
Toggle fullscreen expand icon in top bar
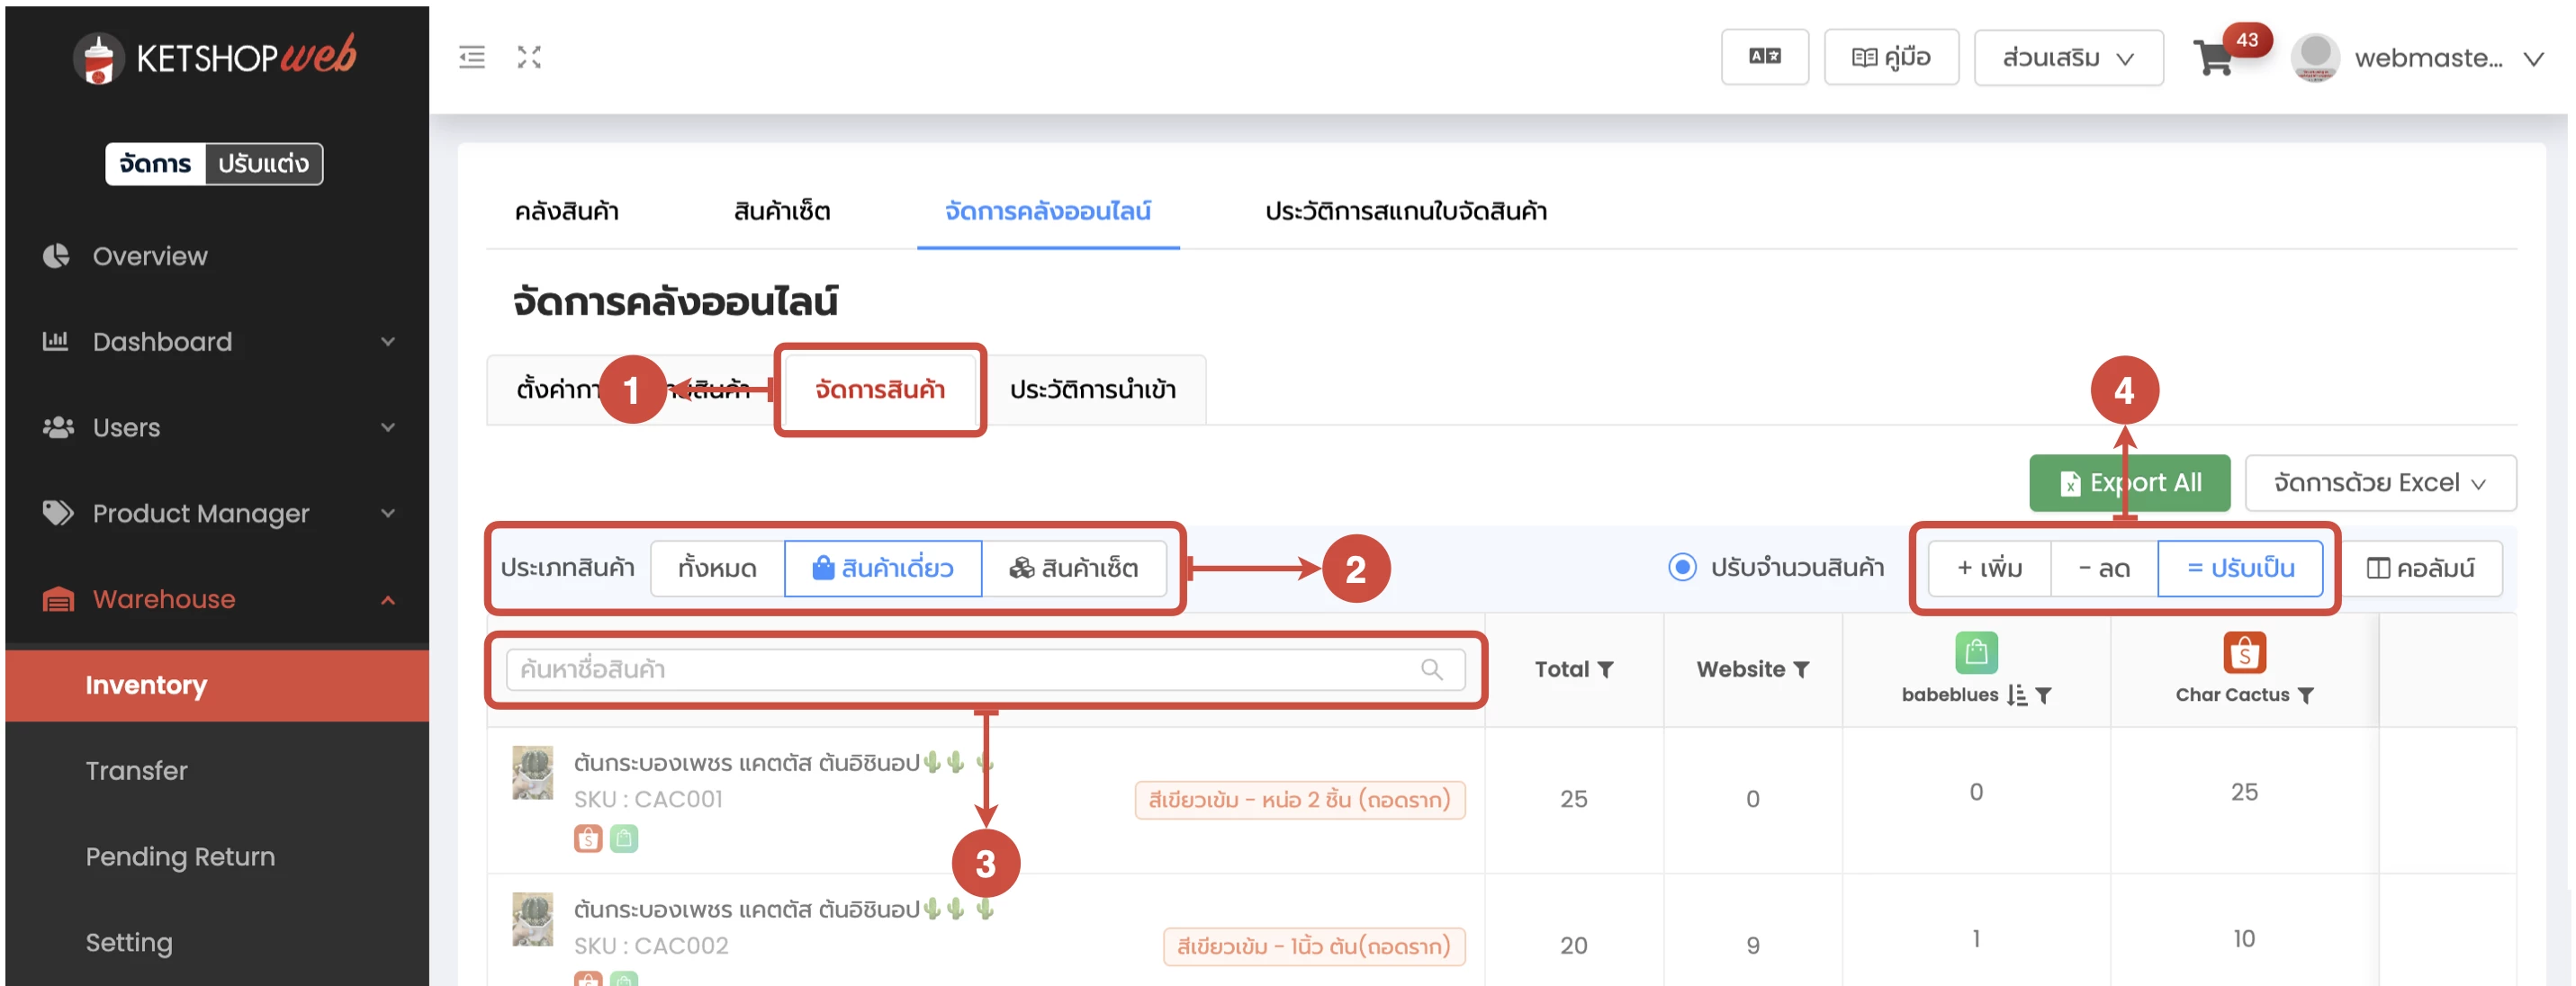click(529, 57)
